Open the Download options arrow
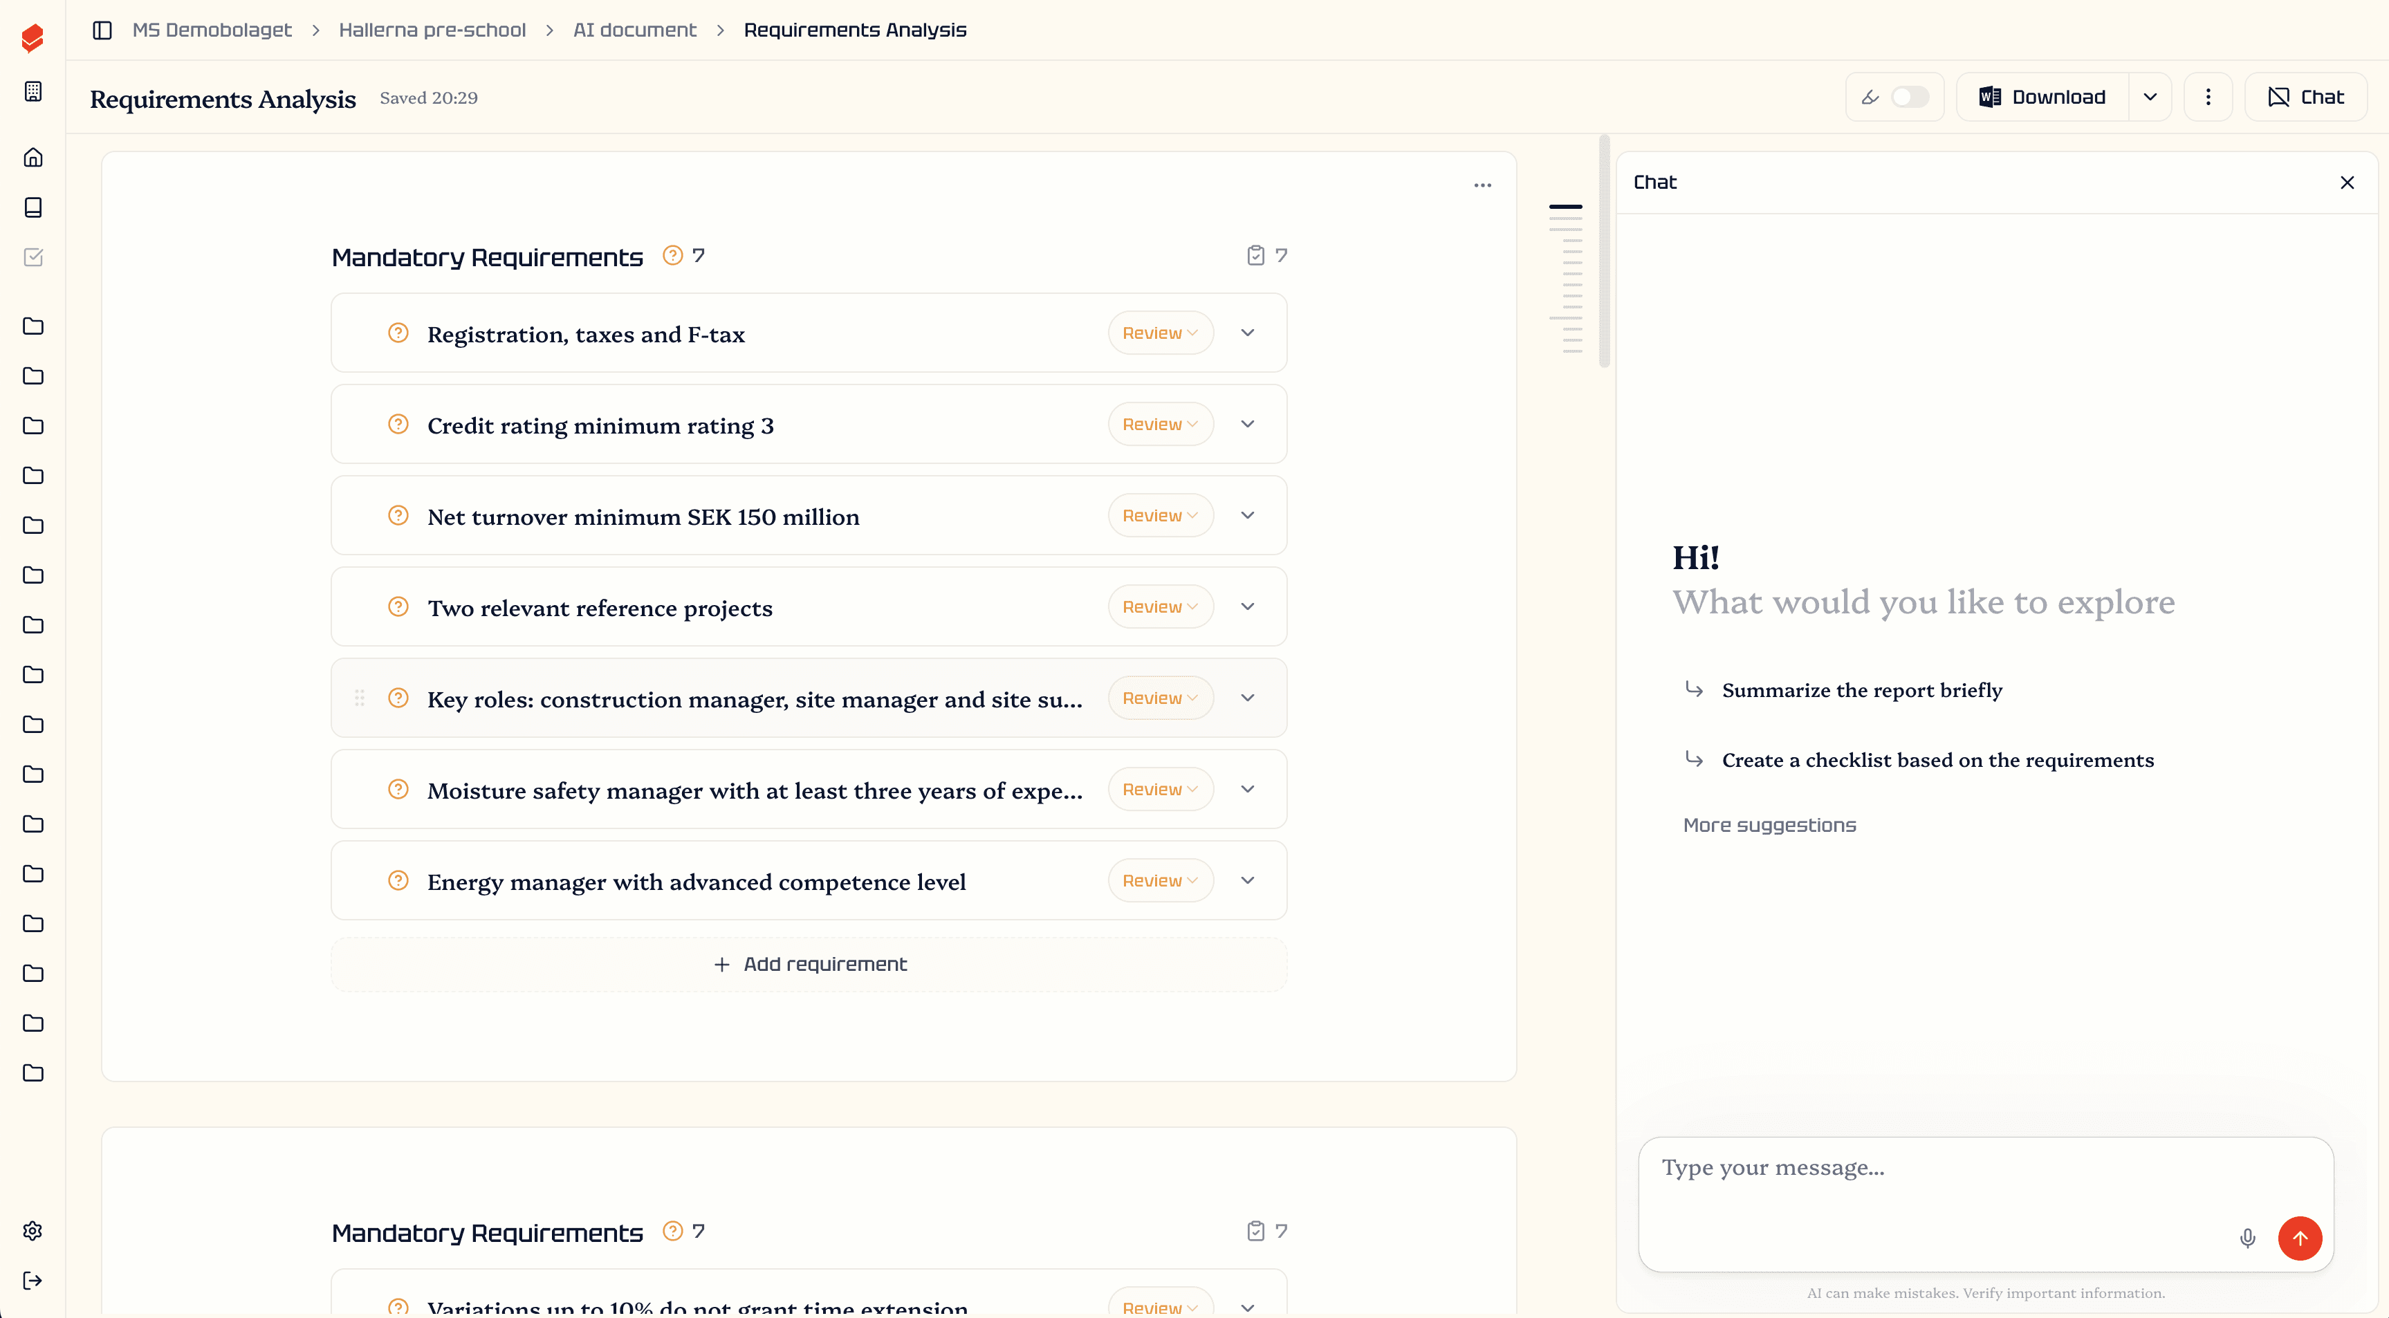The height and width of the screenshot is (1318, 2389). coord(2150,98)
